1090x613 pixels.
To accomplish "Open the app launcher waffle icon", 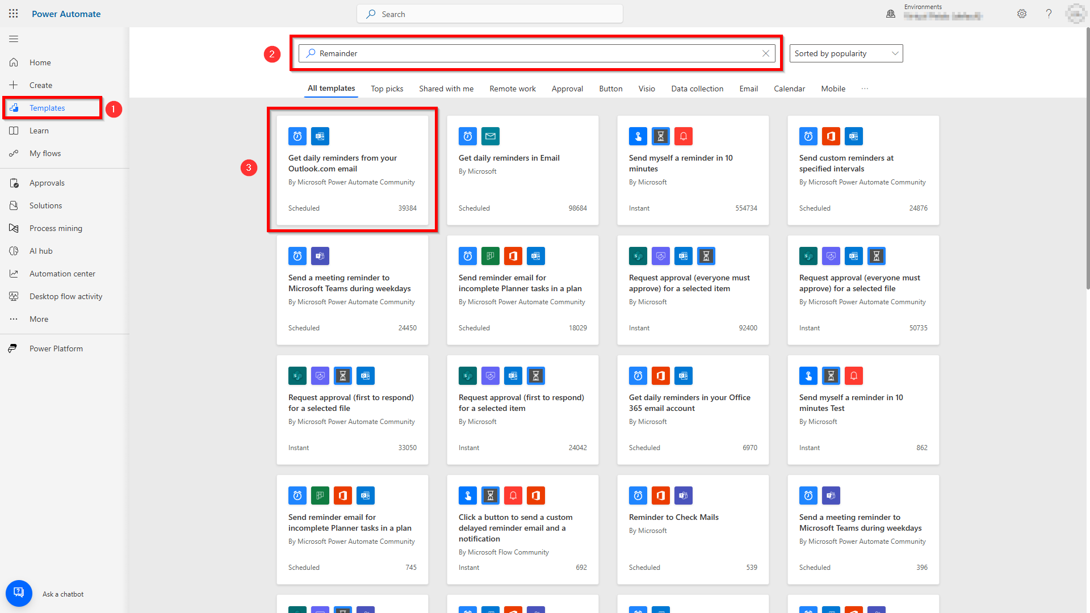I will 14,14.
